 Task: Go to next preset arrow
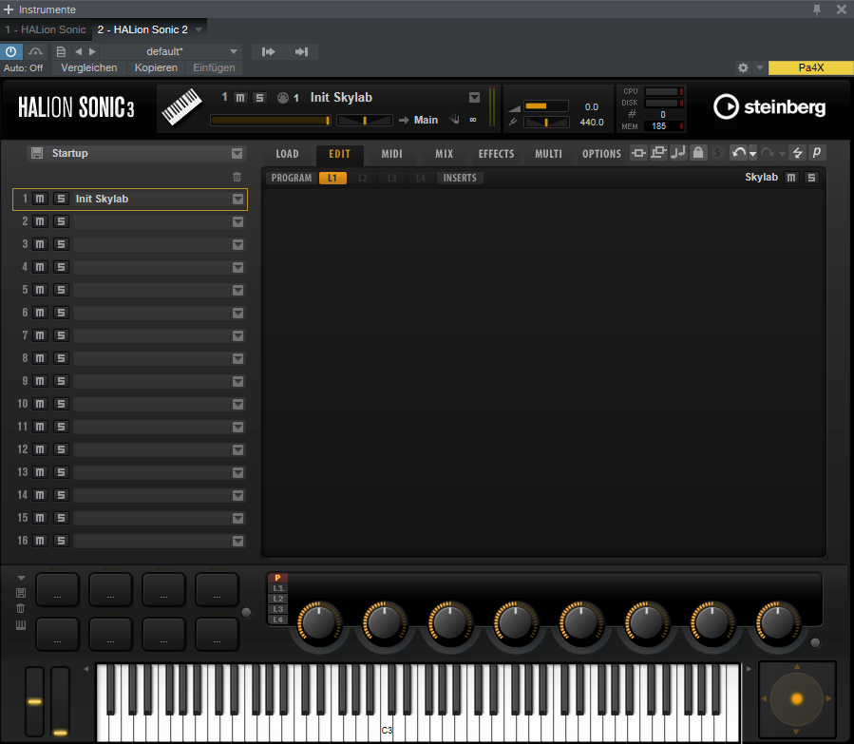pos(92,51)
